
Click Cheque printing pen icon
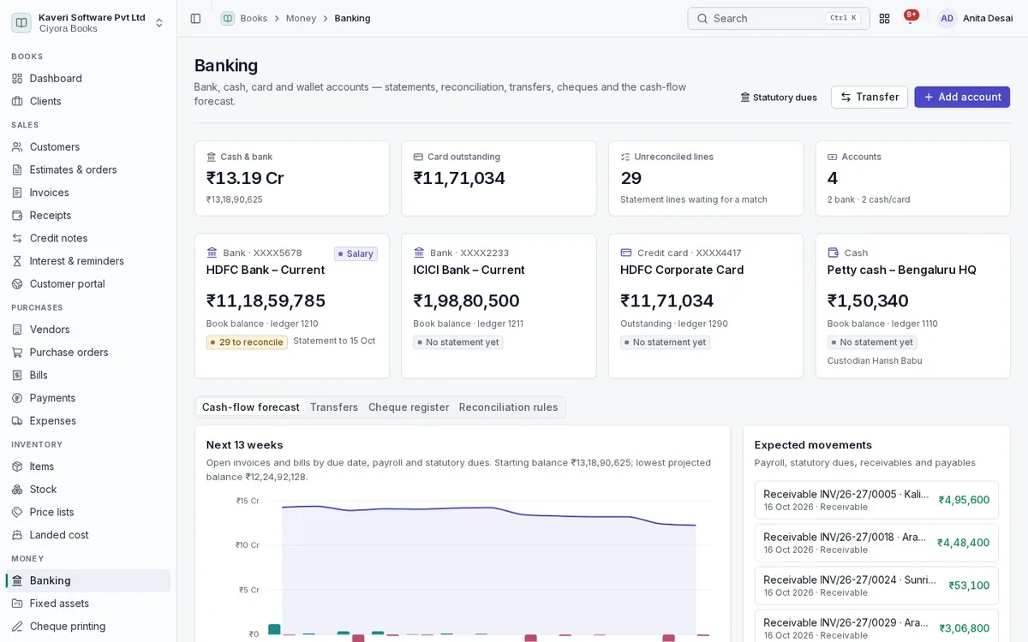point(17,626)
